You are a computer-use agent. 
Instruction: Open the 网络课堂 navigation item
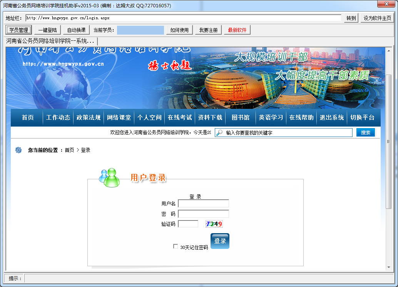[x=119, y=117]
